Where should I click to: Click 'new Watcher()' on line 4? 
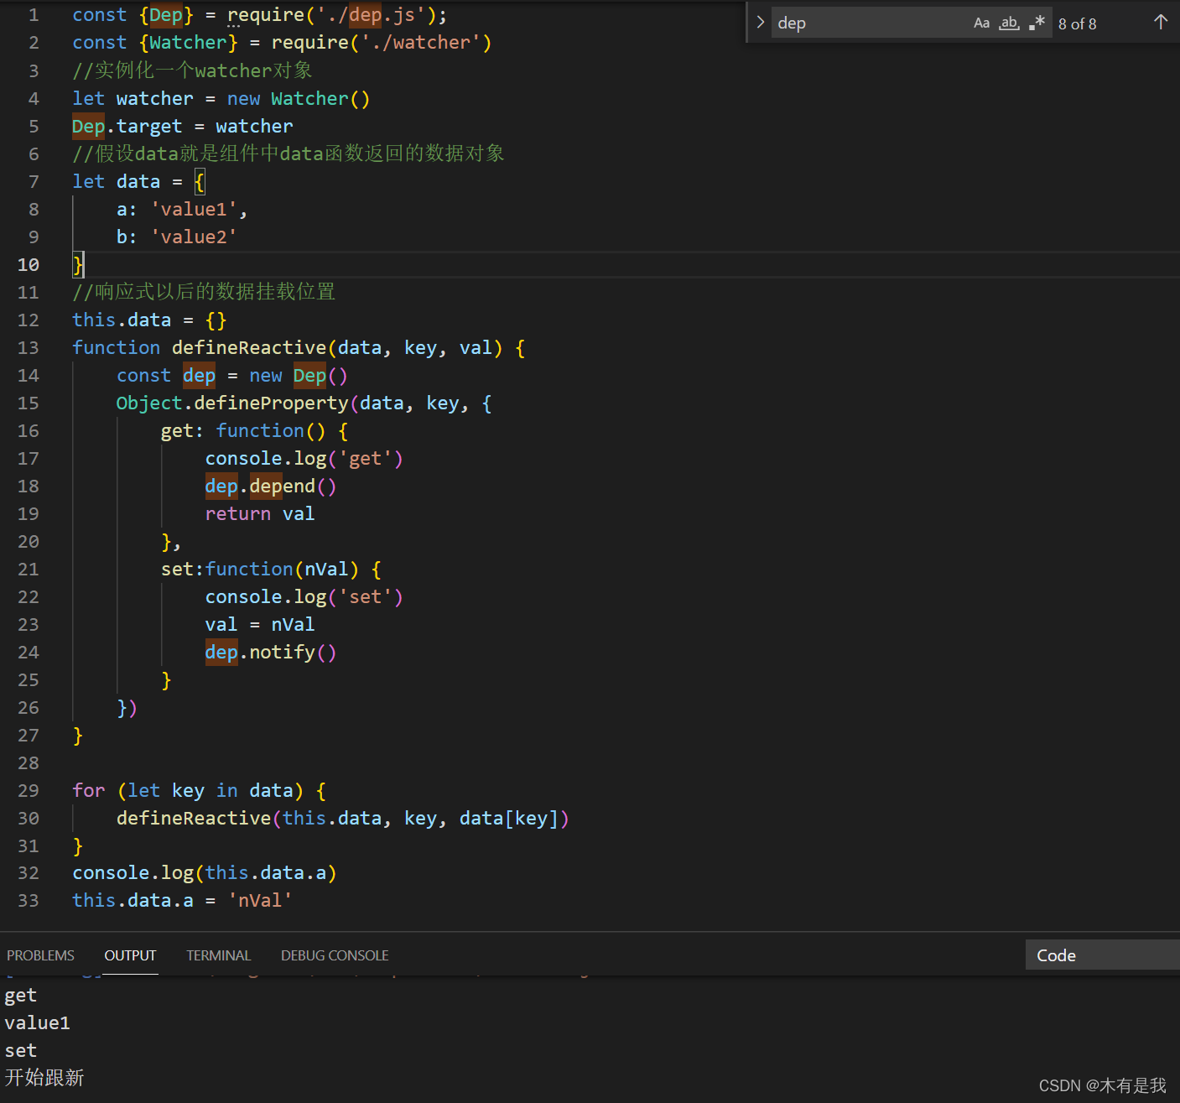299,99
